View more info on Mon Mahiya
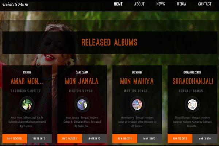 coord(150,138)
